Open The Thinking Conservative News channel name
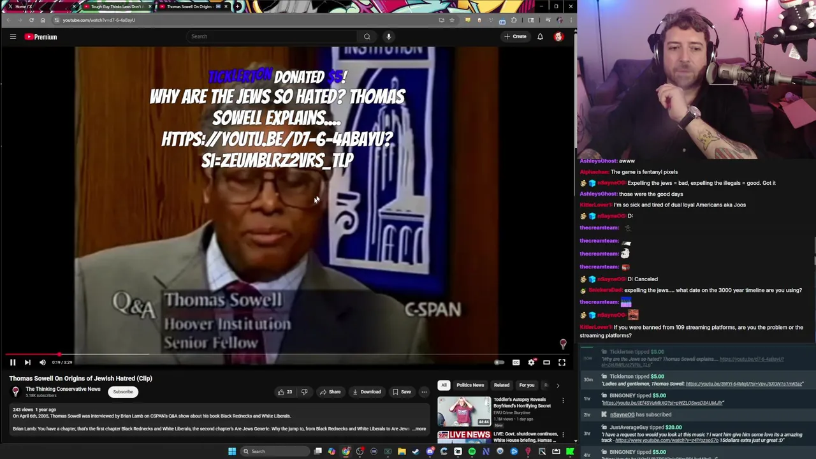Viewport: 816px width, 459px height. [x=63, y=389]
